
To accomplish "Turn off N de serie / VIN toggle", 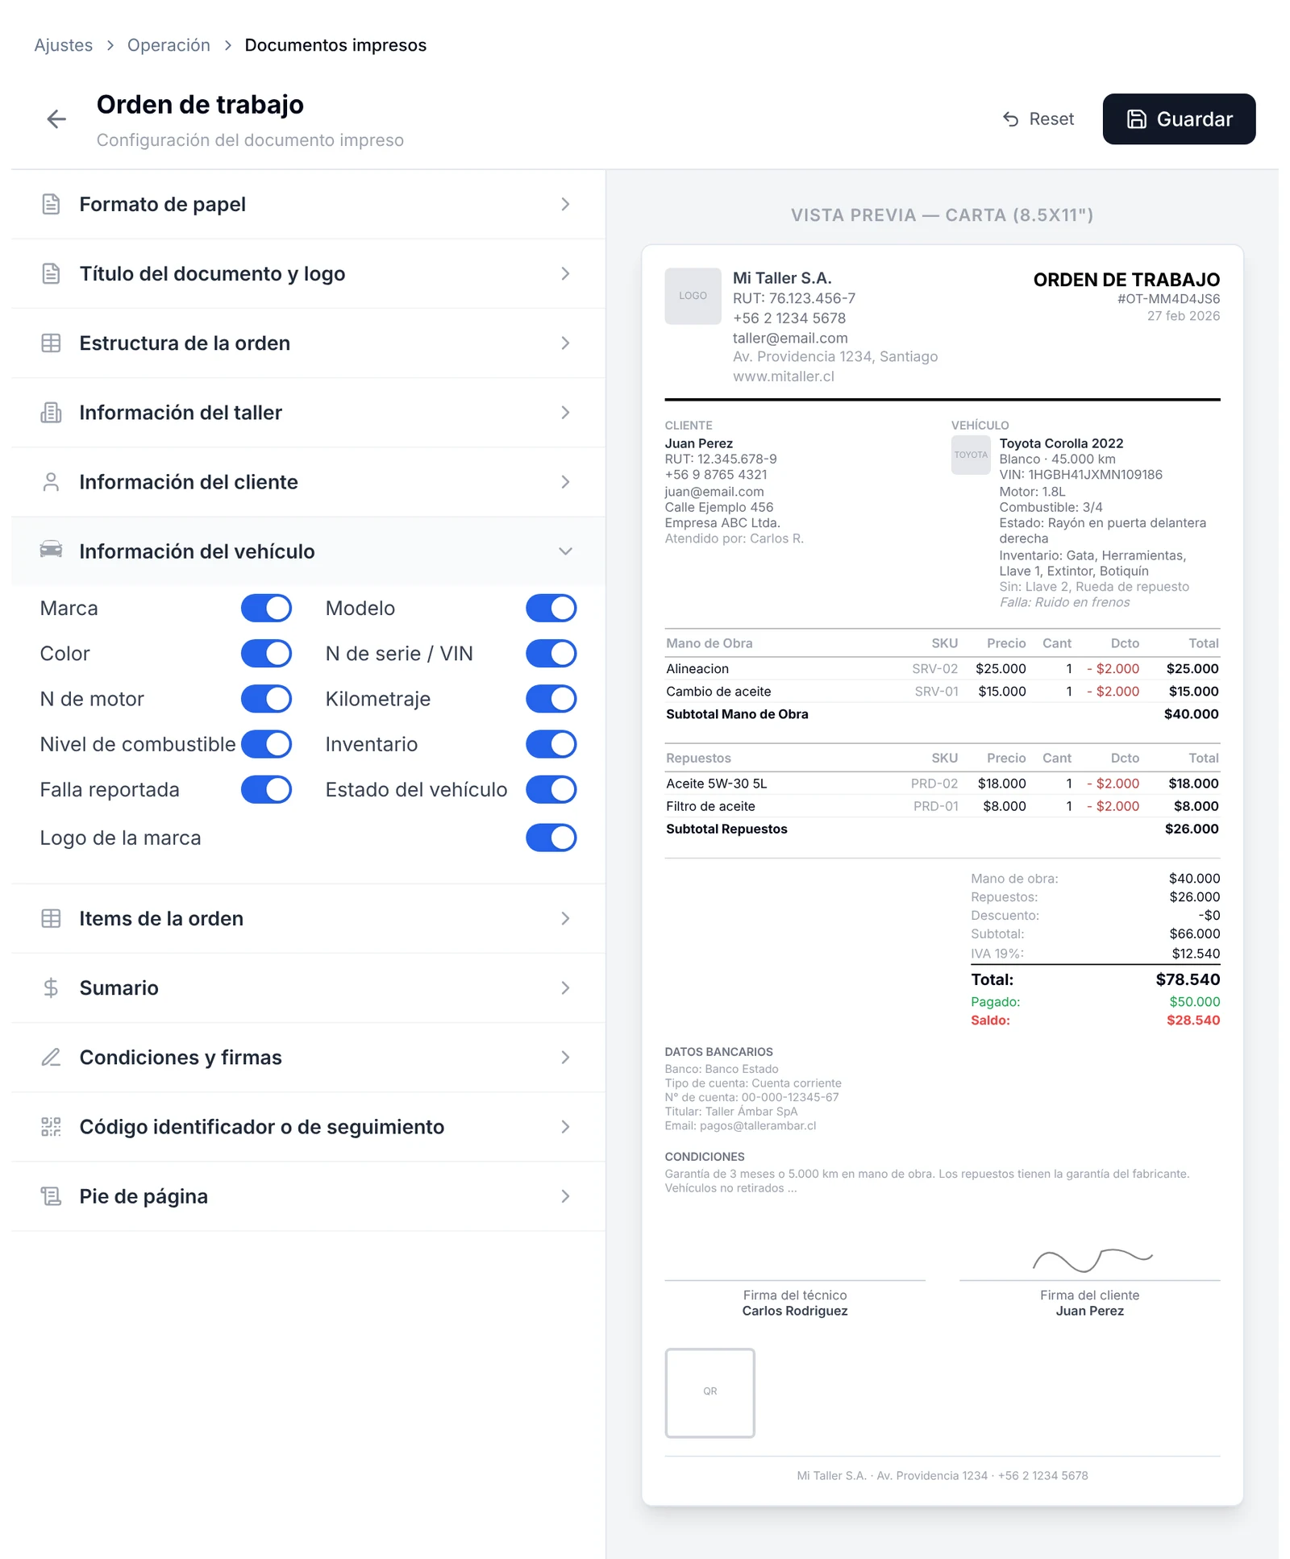I will 551,653.
